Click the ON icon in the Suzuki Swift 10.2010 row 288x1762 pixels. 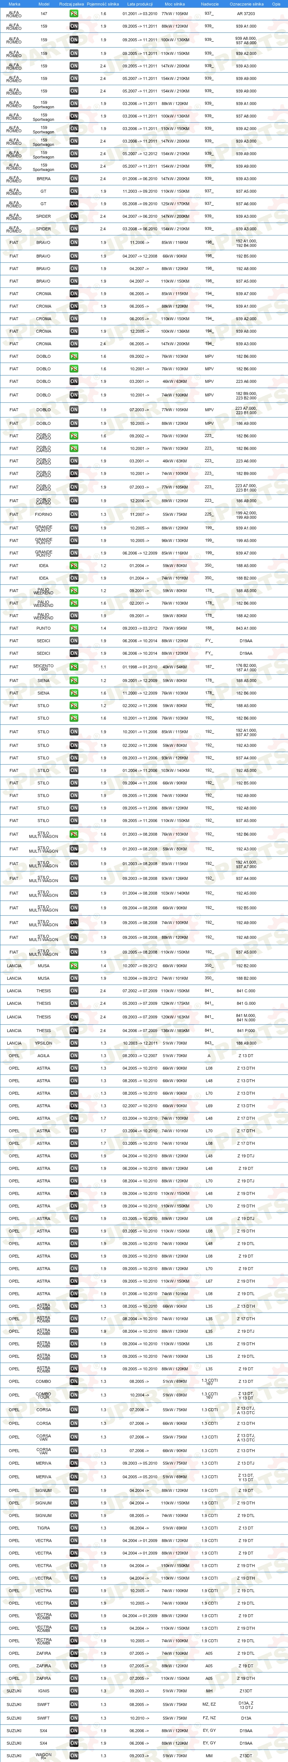click(x=74, y=1718)
